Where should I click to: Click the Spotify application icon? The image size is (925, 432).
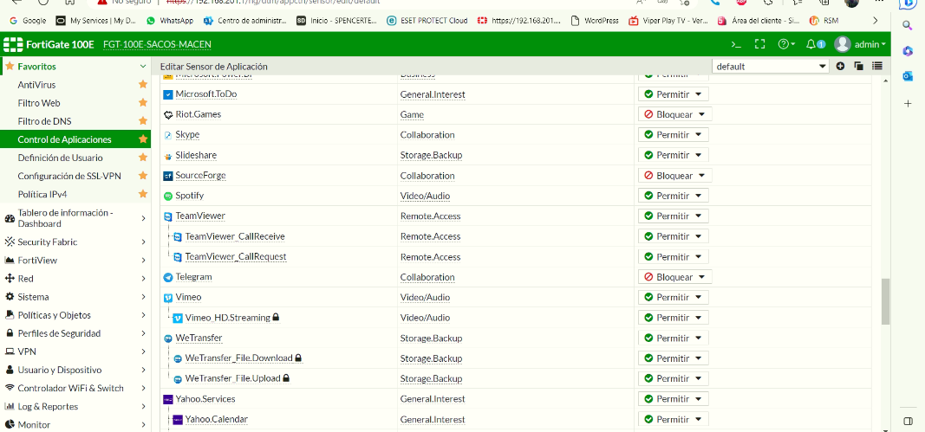coord(168,196)
